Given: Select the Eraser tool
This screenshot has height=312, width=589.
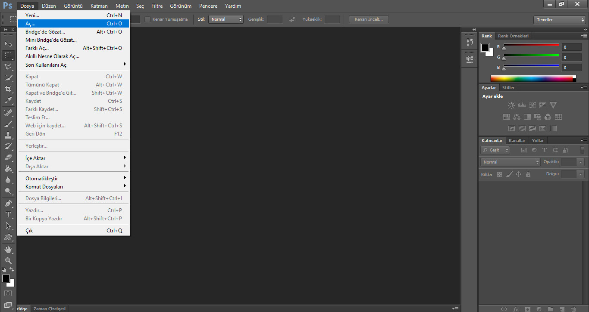Looking at the screenshot, I should pos(8,158).
